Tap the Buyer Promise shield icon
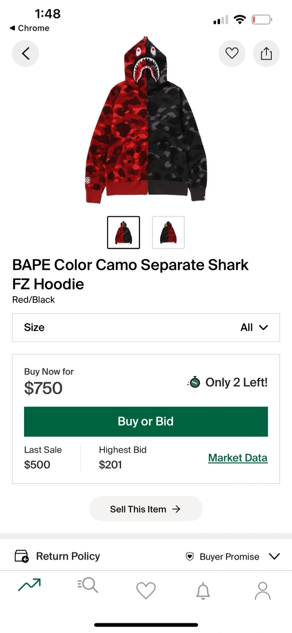This screenshot has width=292, height=633. 190,557
